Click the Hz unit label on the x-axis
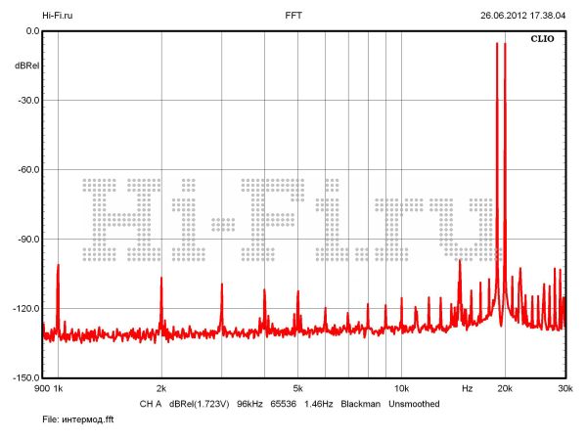This screenshot has height=440, width=587. click(468, 389)
